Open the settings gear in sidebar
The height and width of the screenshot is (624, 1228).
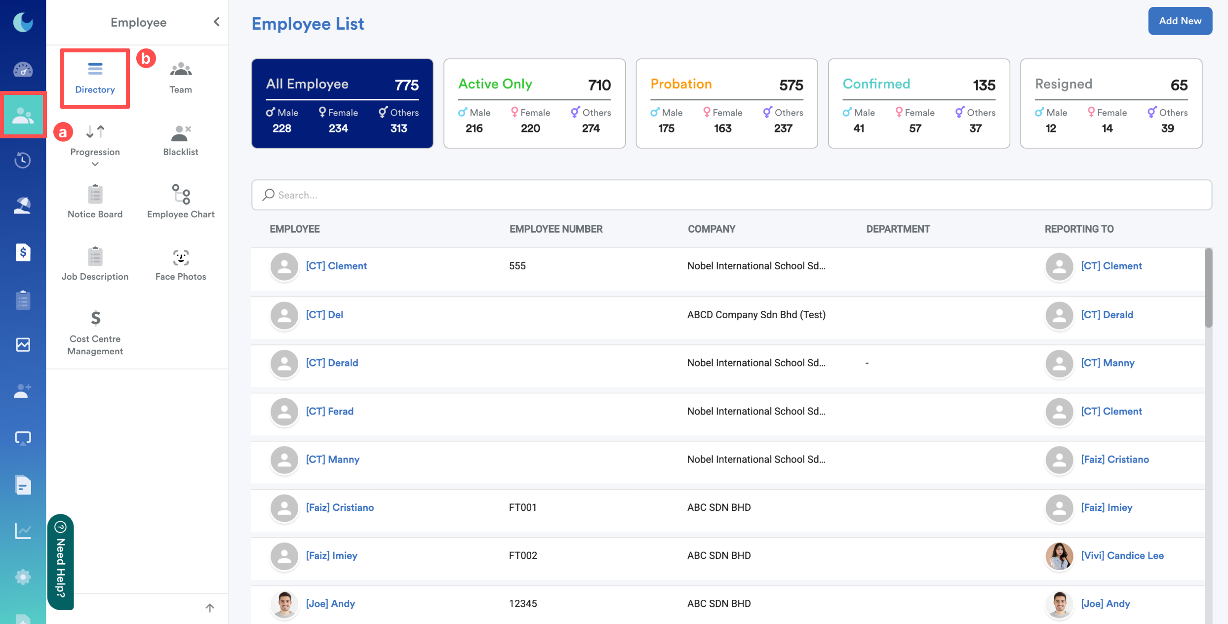tap(23, 577)
